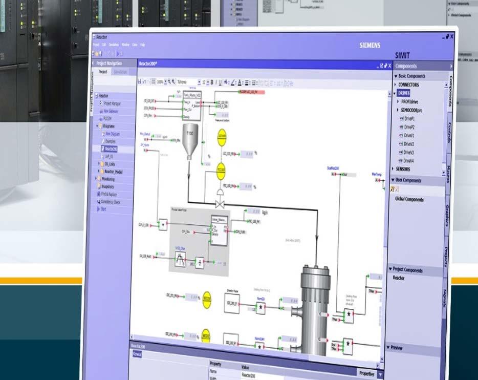Click the Italic formatting icon
478x380 pixels.
tap(216, 82)
